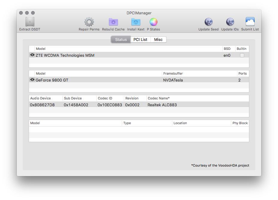Click the Submit List cloud icon

tap(250, 21)
